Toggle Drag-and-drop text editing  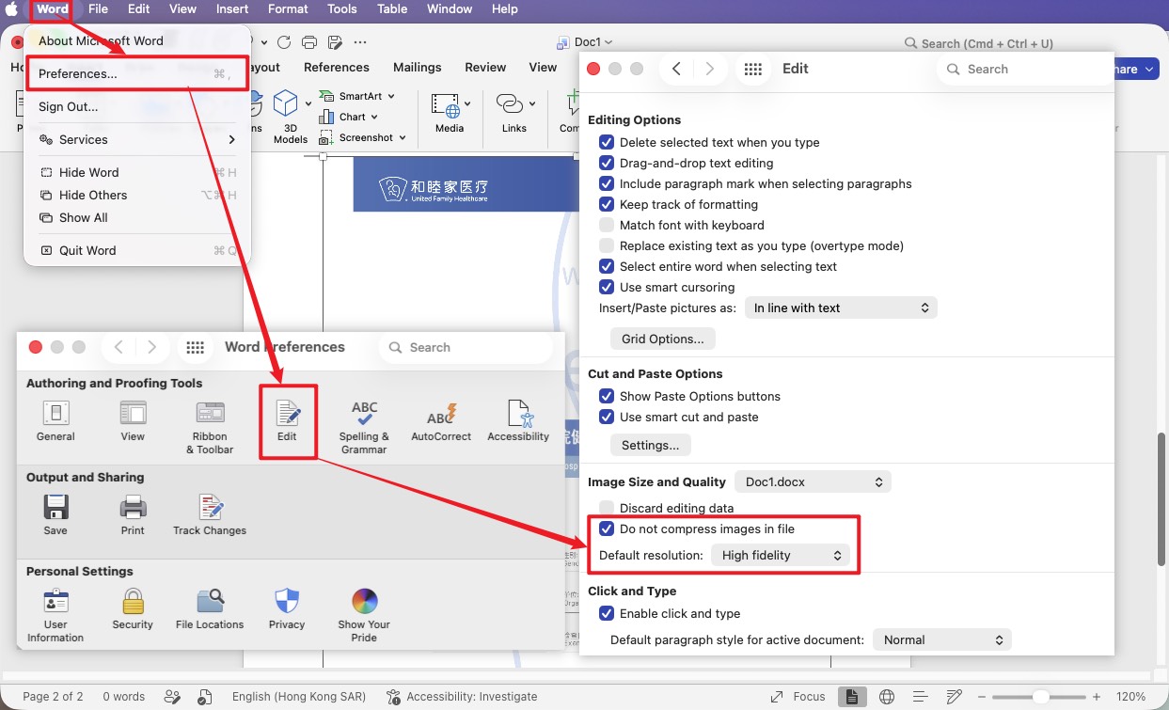(x=607, y=164)
